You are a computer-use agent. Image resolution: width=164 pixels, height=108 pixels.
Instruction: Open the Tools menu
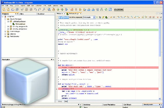point(49,6)
